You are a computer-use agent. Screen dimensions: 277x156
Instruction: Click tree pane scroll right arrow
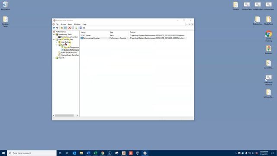click(x=78, y=116)
